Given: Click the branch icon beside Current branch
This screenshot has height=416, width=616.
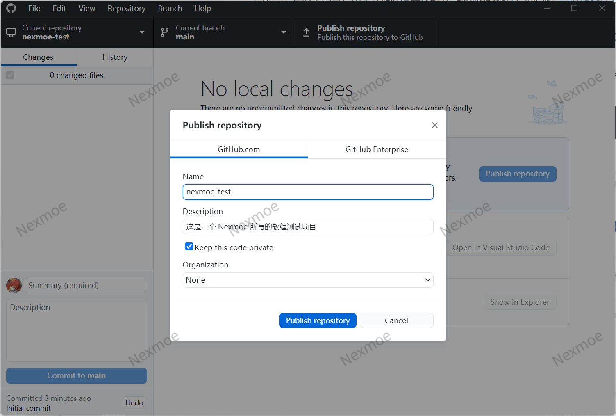Looking at the screenshot, I should [x=165, y=32].
